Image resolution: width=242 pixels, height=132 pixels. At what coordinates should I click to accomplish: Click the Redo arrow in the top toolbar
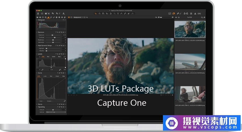pos(60,14)
